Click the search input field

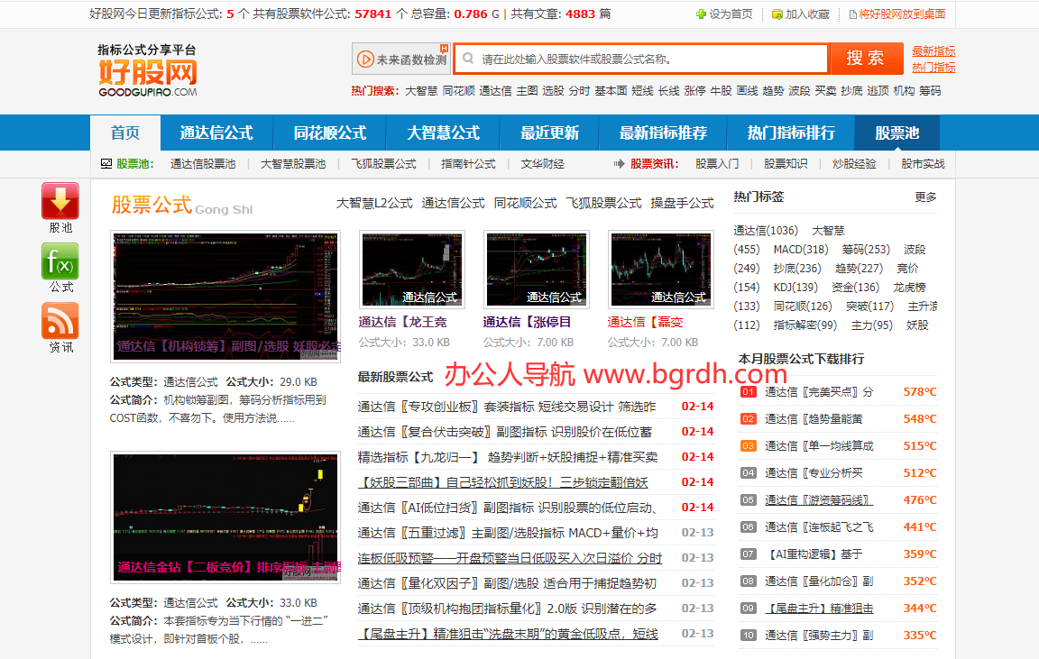point(641,59)
